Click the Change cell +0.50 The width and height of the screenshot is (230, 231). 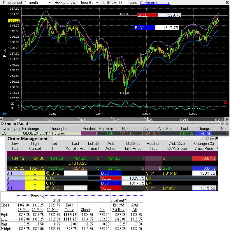tap(204, 133)
